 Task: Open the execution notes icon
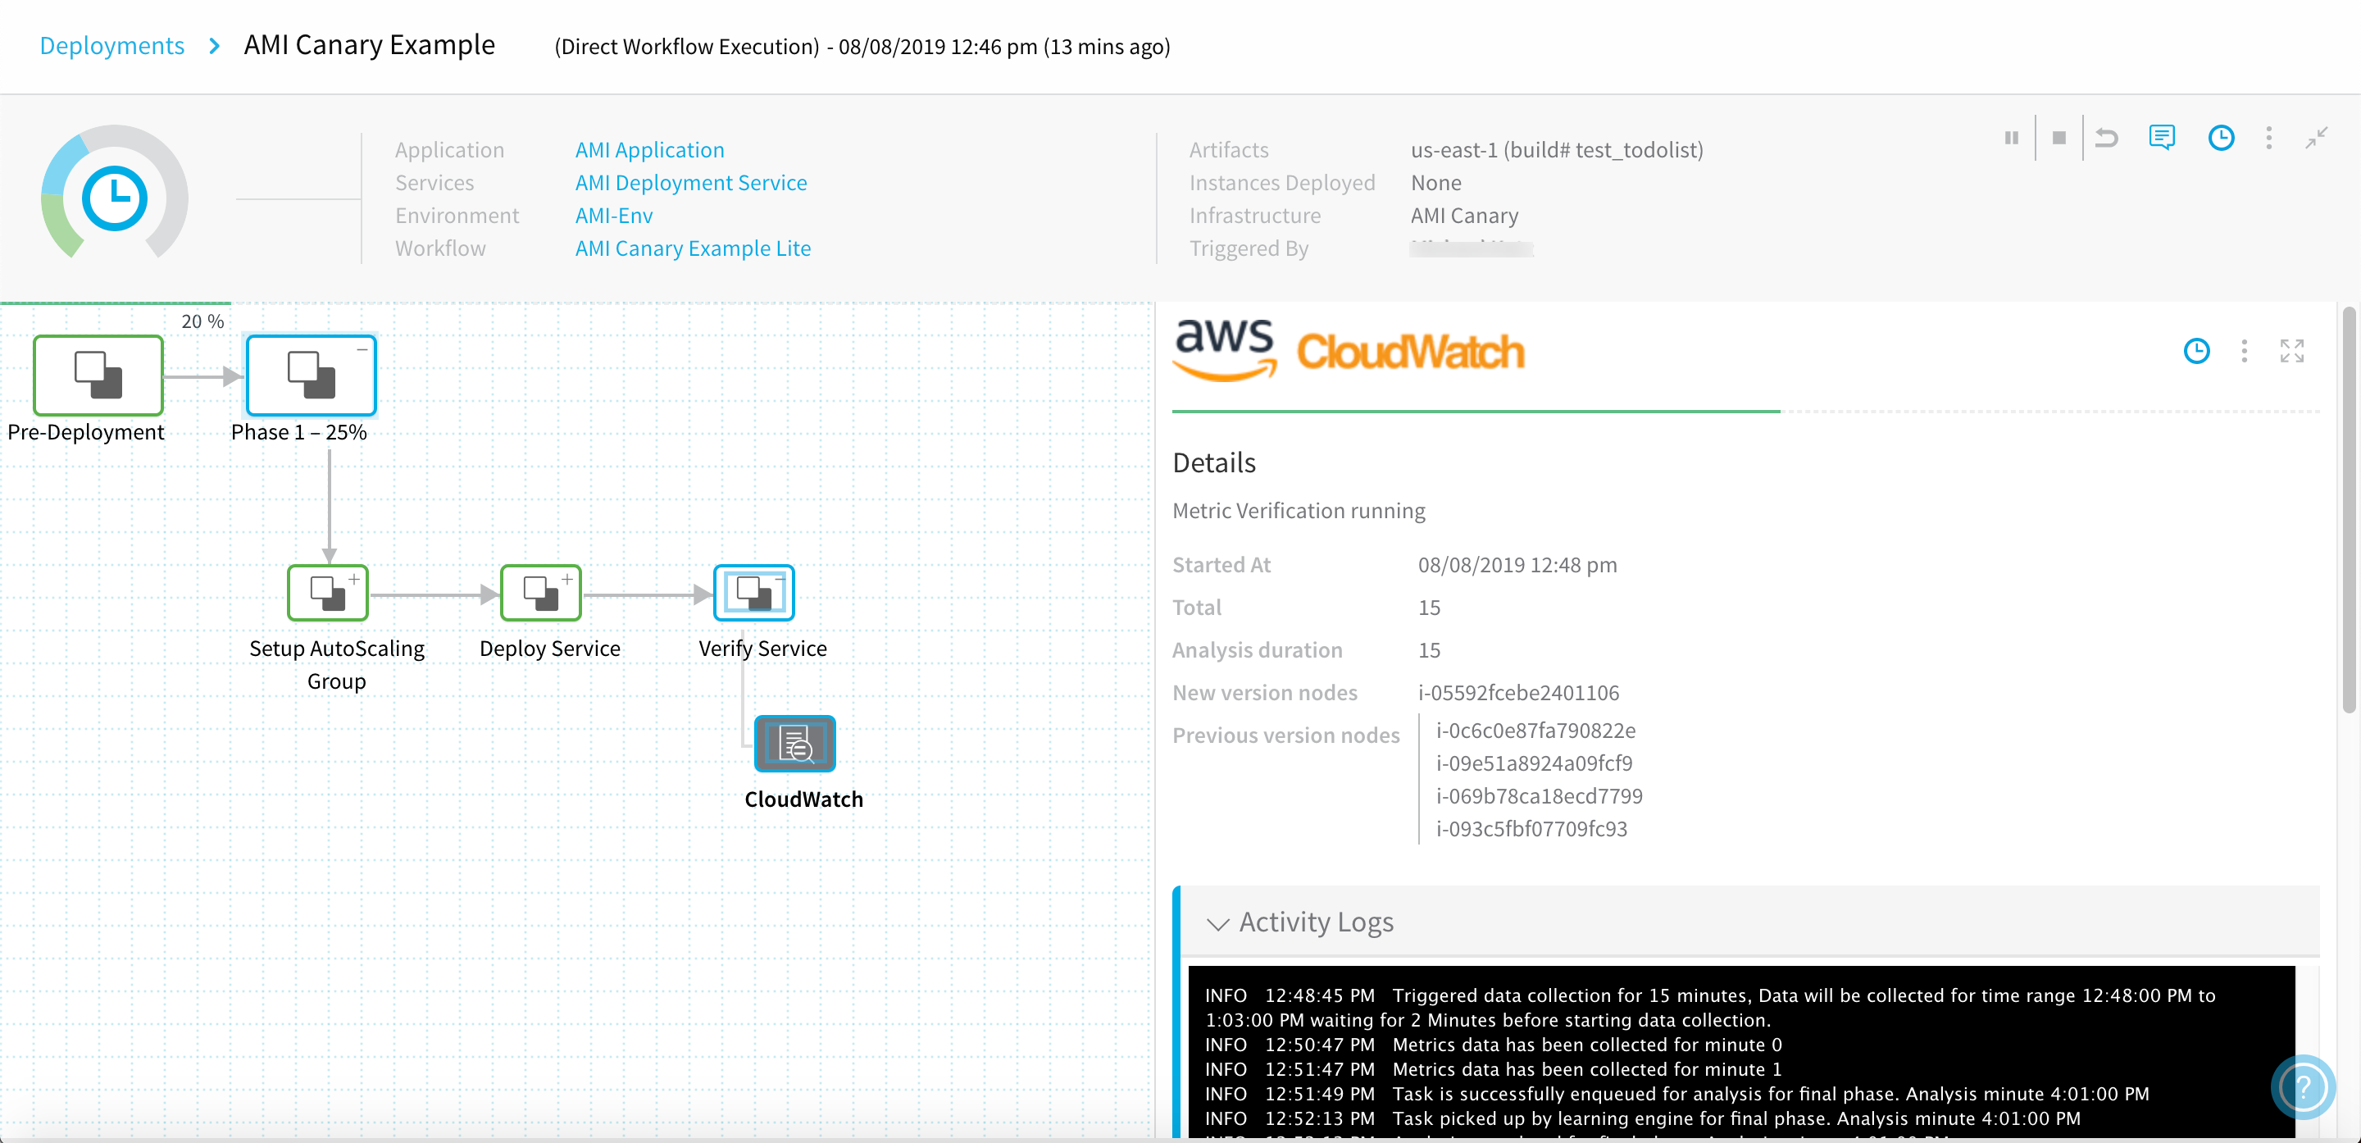click(2162, 138)
